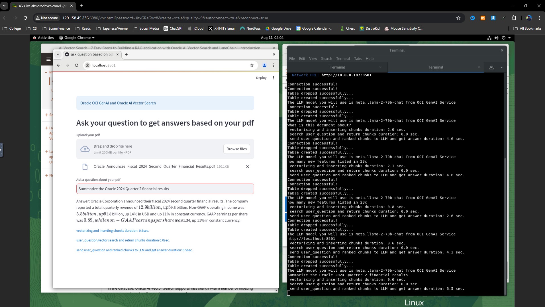Open the terminal tab list dropdown arrow
The height and width of the screenshot is (307, 545).
point(501,67)
